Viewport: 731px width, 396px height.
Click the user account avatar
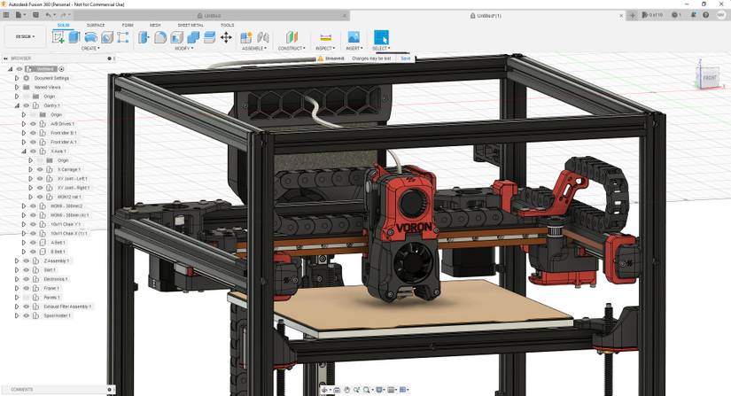pyautogui.click(x=720, y=15)
